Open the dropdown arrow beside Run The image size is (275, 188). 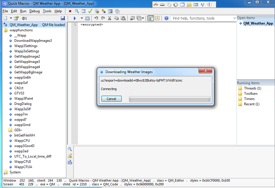coord(82,18)
